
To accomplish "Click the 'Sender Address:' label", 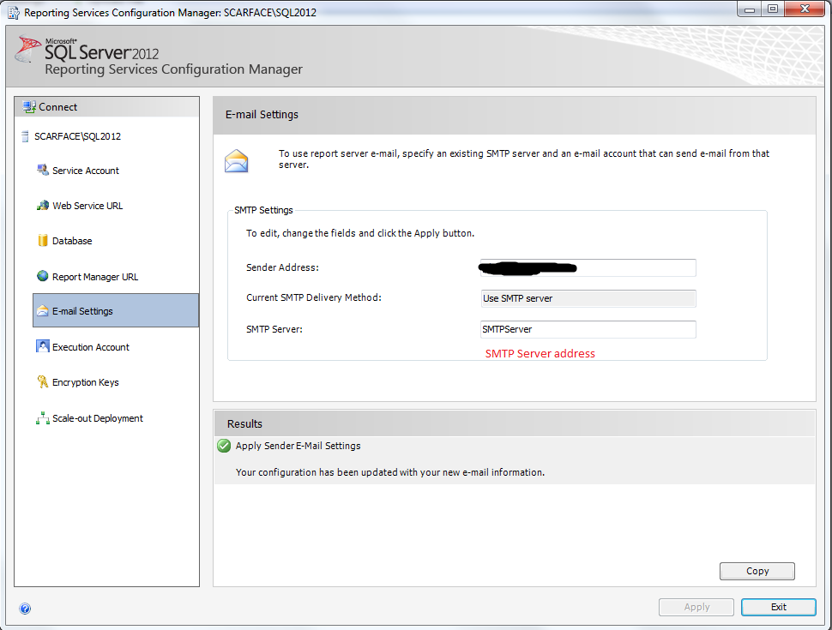I will (282, 267).
